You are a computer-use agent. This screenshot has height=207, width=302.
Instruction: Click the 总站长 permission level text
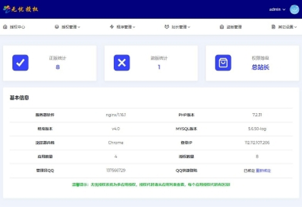[260, 67]
